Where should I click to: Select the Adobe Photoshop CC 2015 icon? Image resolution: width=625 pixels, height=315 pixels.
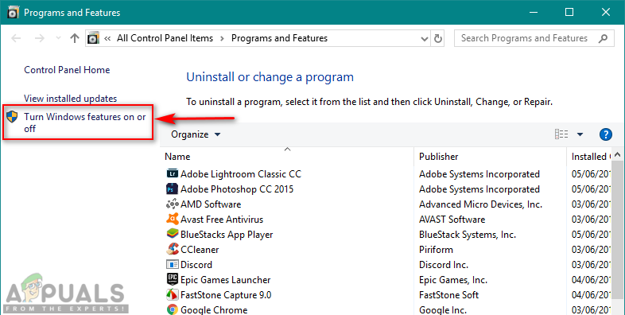point(172,189)
